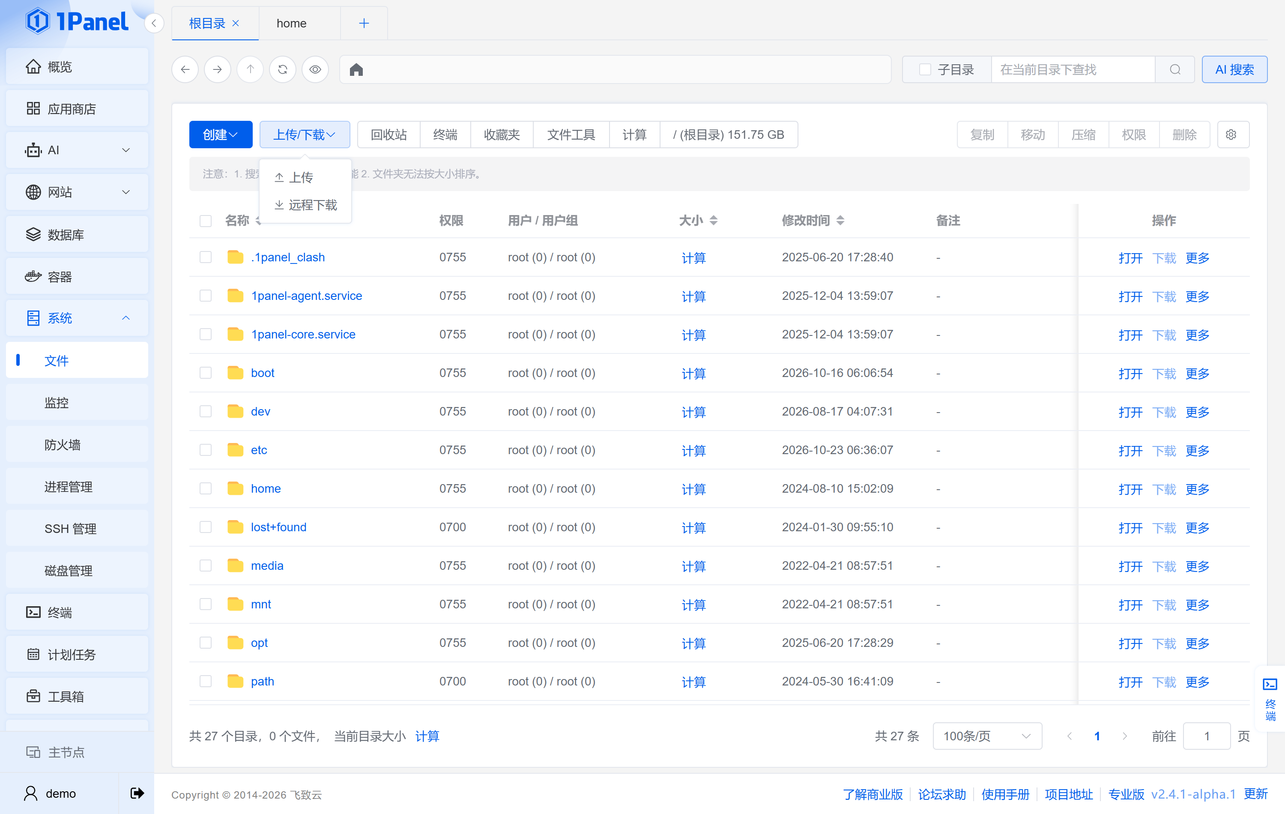This screenshot has height=814, width=1285.
Task: Toggle hidden files with the eye icon
Action: point(315,69)
